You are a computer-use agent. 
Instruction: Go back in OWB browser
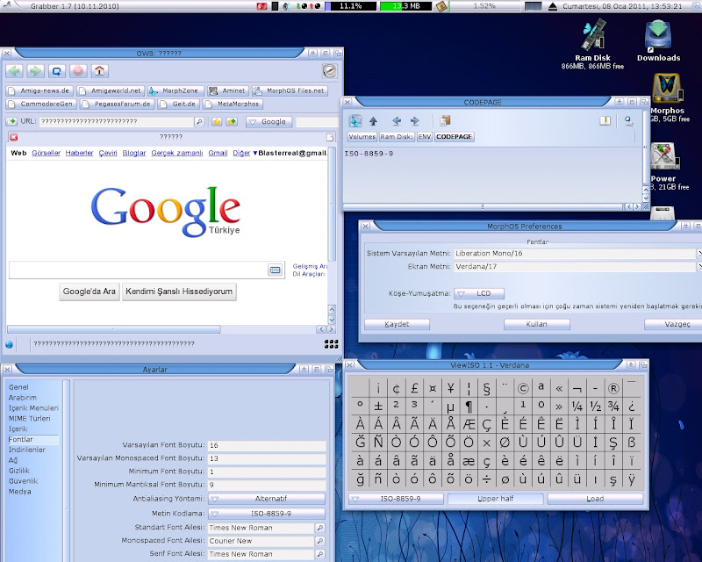click(x=15, y=71)
